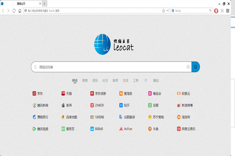
Task: Click the main 狸猫浏览器 search input field
Action: coord(112,67)
